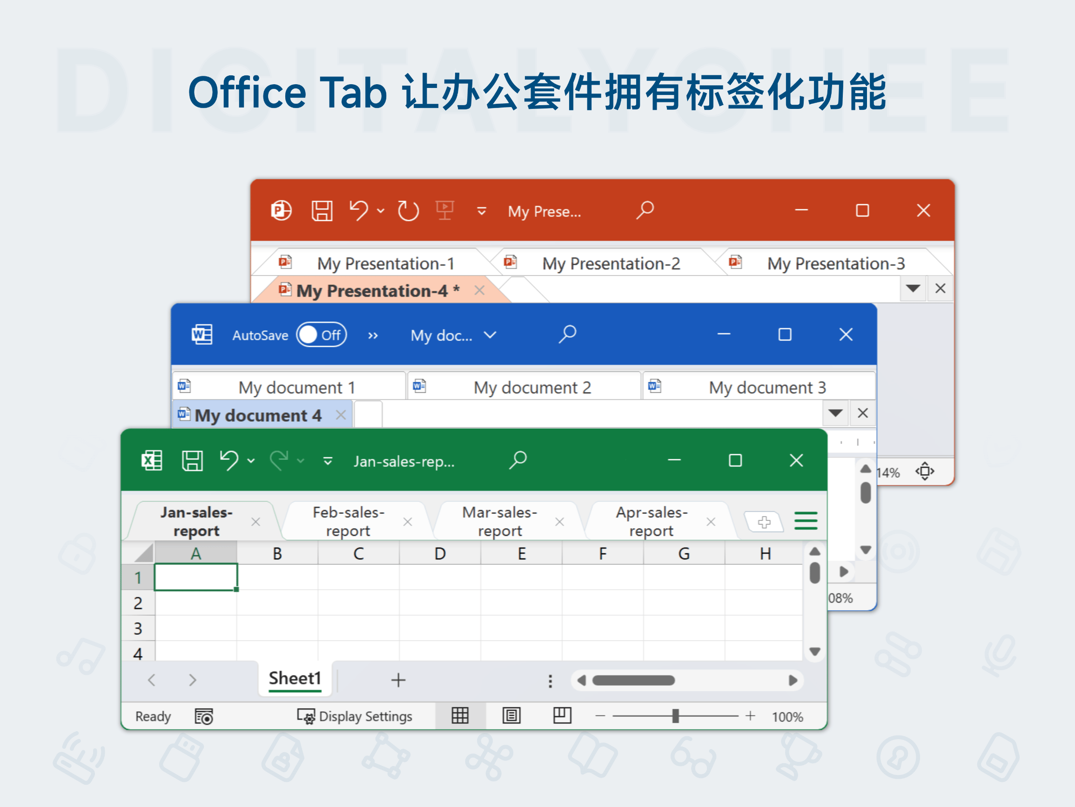The width and height of the screenshot is (1075, 807).
Task: Toggle AutoSave off switch in Word
Action: coord(322,335)
